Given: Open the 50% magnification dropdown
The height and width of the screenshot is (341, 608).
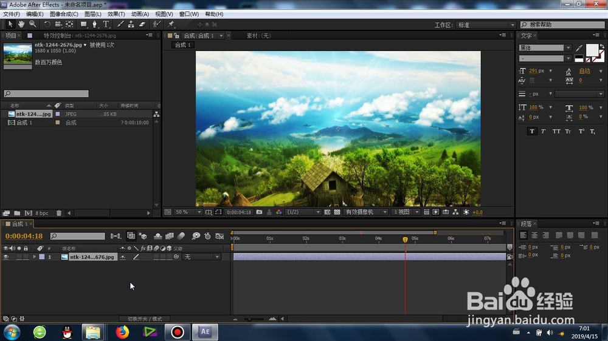Looking at the screenshot, I should point(188,212).
